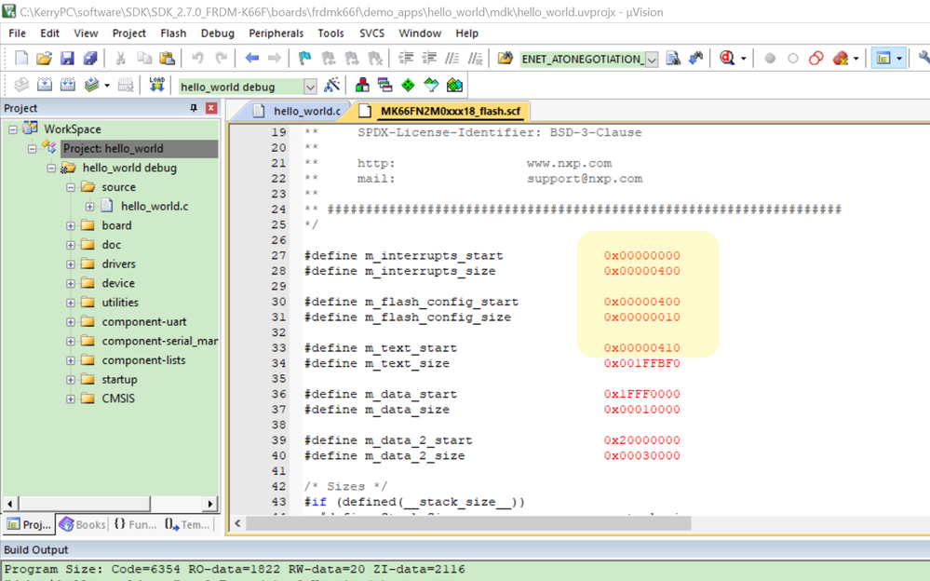The width and height of the screenshot is (930, 581).
Task: Switch to the Books panel tab
Action: click(83, 524)
